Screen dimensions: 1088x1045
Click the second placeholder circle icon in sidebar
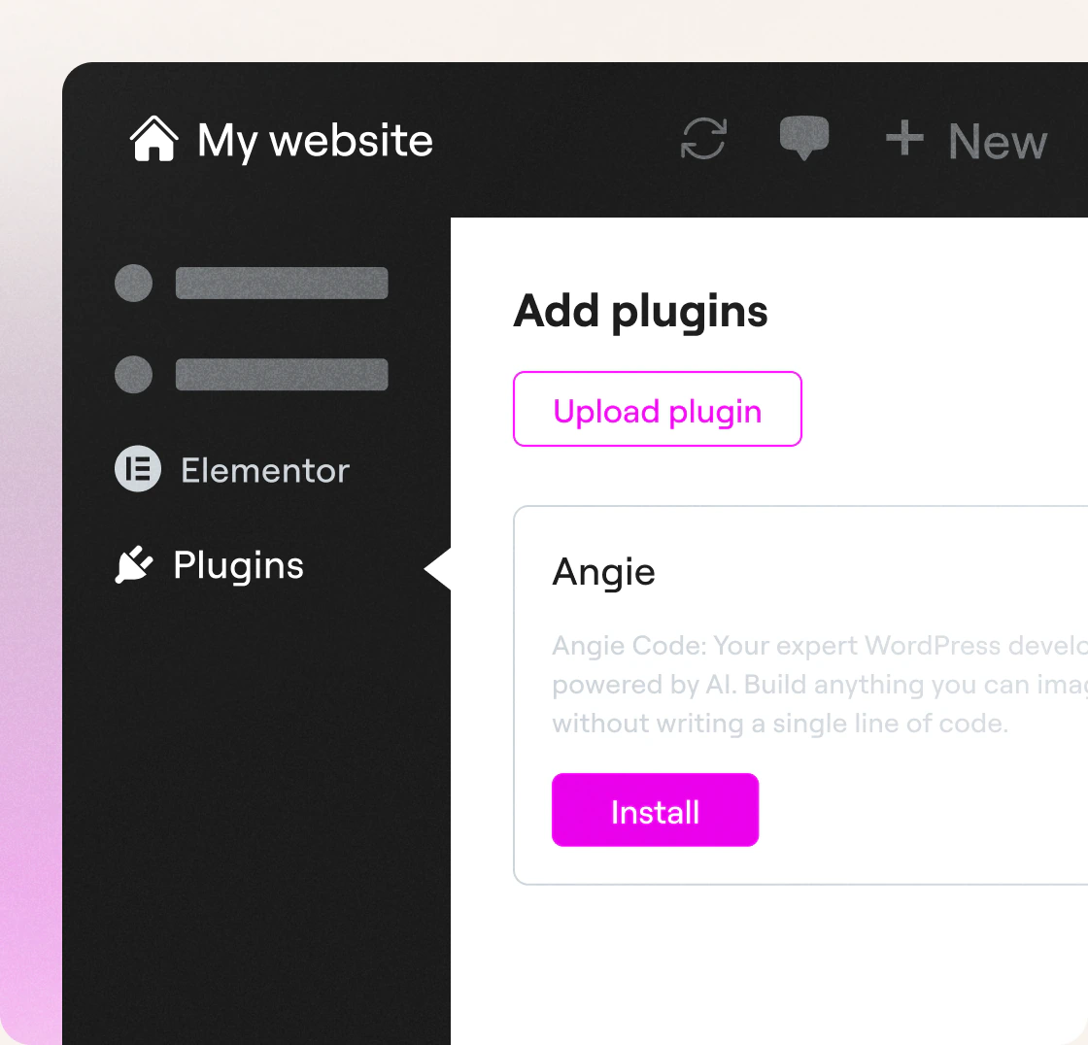[x=133, y=375]
